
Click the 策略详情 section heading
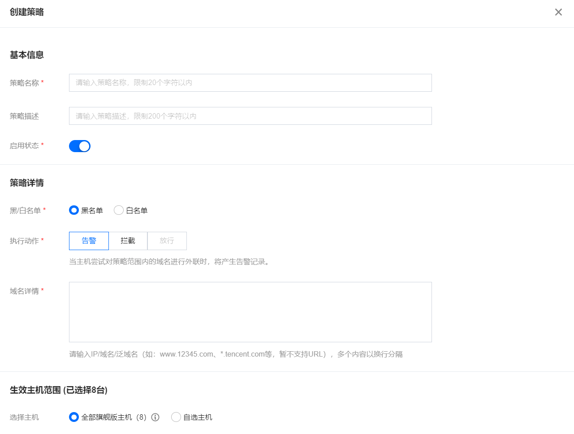coord(27,183)
